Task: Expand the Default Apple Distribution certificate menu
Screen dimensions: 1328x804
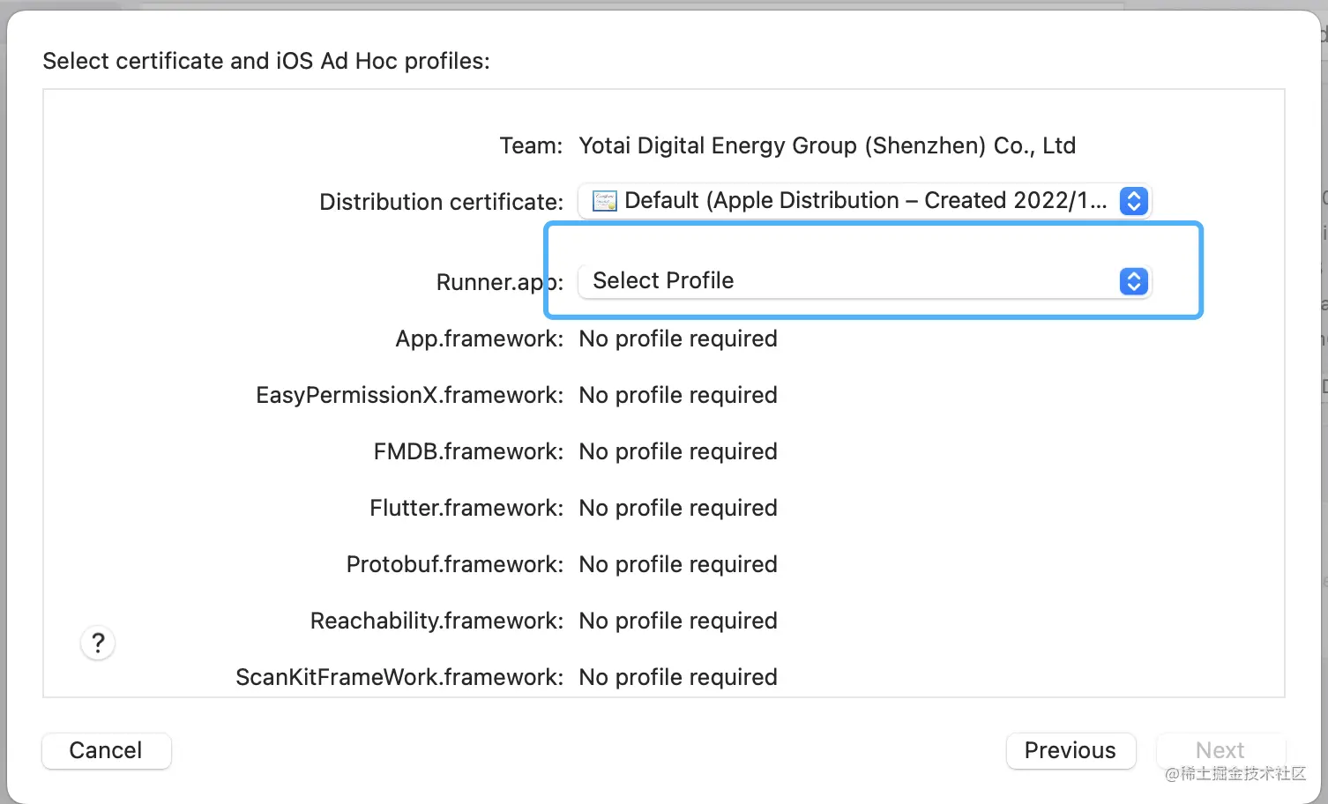Action: [864, 201]
